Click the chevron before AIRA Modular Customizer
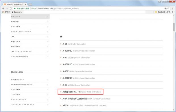Viewport: 176px width, 112px height. [x=60, y=99]
